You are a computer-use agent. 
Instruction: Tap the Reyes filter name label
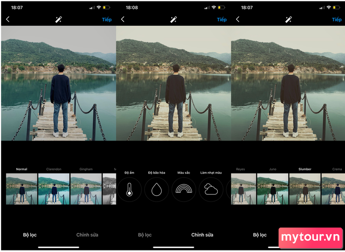[x=241, y=169]
